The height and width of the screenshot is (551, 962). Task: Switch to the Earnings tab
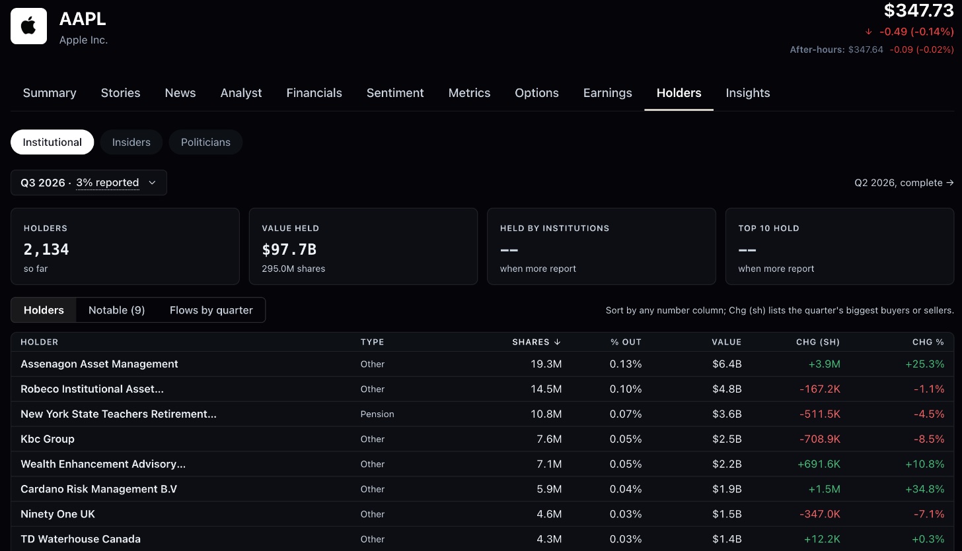[607, 93]
